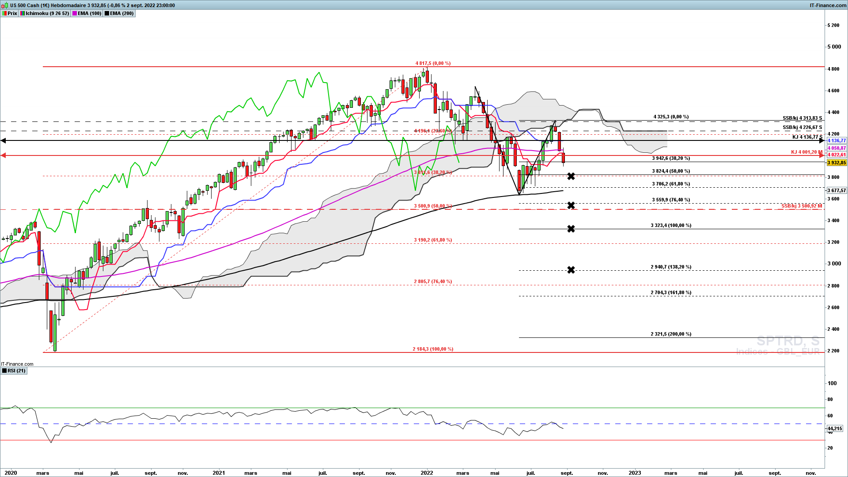Select the red 3 811,6 (38,20 %) label
This screenshot has width=848, height=477.
click(x=433, y=172)
